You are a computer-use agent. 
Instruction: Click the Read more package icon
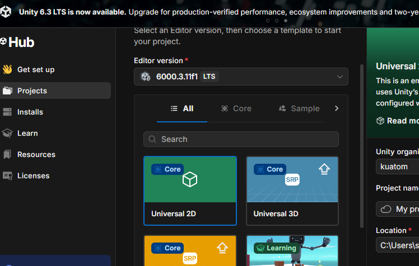coord(380,121)
